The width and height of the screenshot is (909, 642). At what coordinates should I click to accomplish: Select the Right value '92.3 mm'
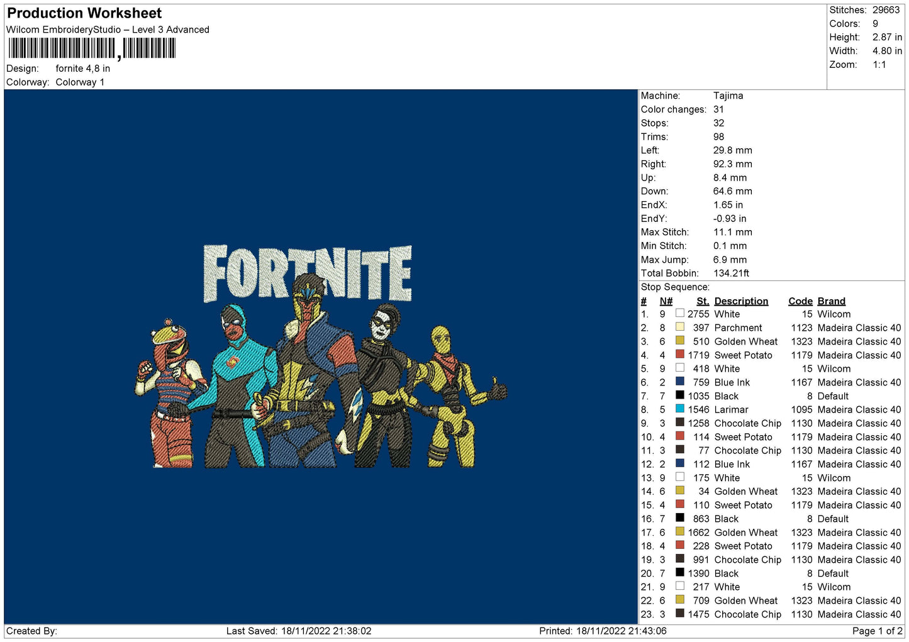pyautogui.click(x=733, y=164)
